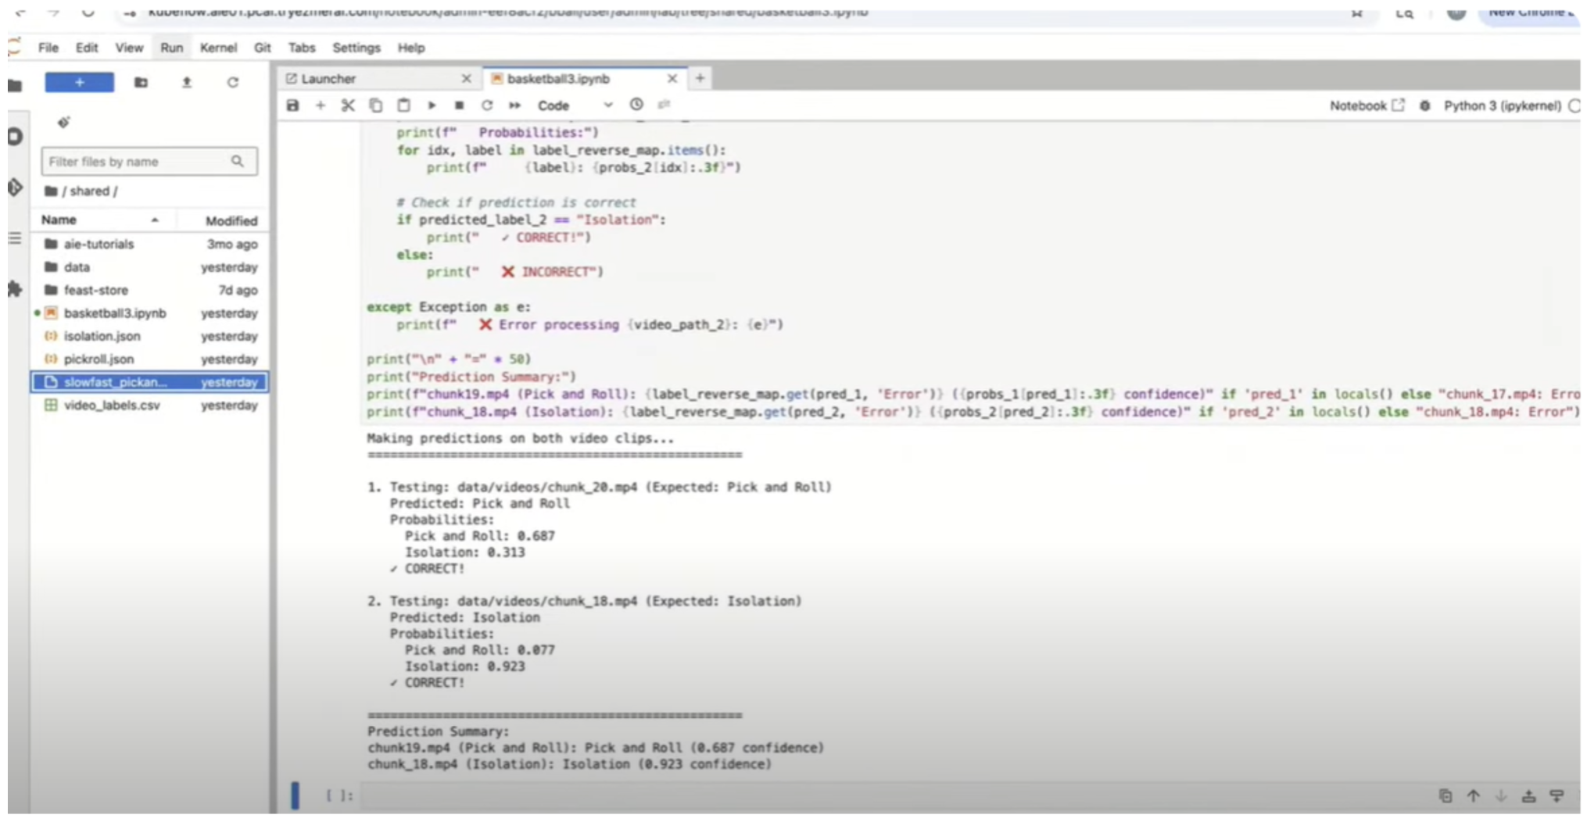
Task: Close the basketball3.ipynb tab
Action: click(x=672, y=79)
